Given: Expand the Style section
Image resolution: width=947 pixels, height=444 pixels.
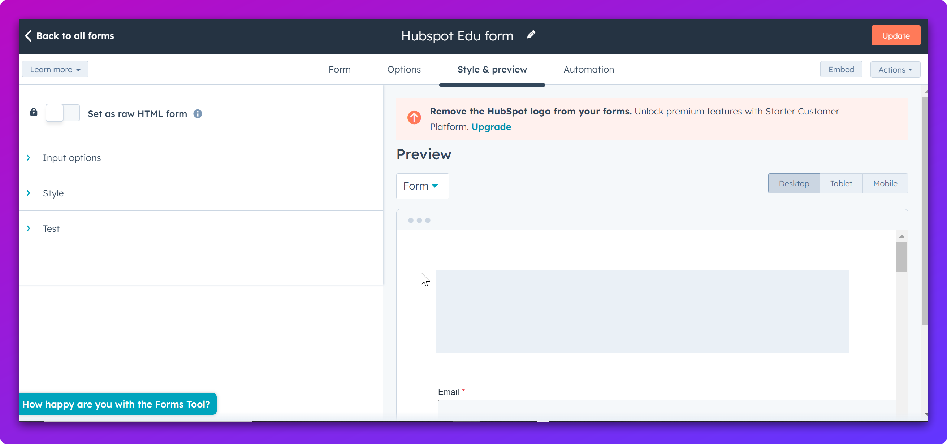Looking at the screenshot, I should (x=201, y=193).
